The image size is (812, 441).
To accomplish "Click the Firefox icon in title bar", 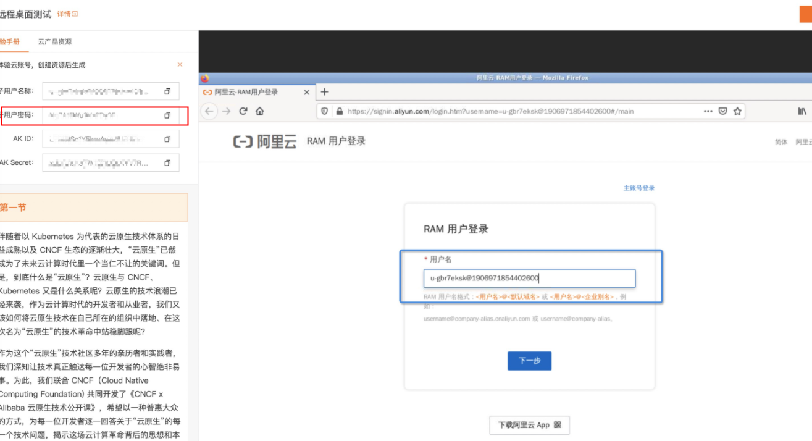I will tap(206, 78).
